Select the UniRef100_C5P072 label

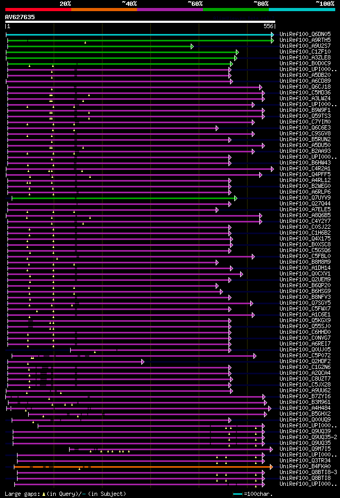coord(305,355)
